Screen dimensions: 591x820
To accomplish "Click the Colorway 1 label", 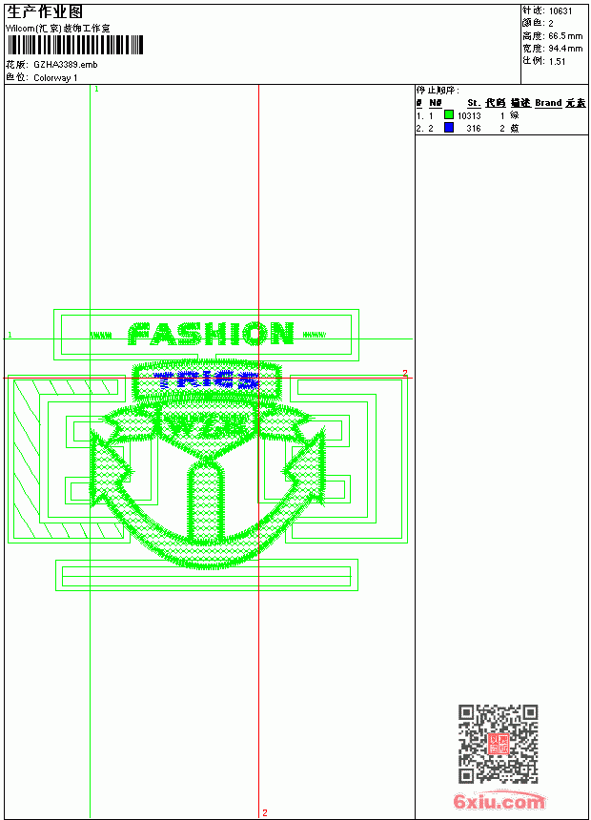I will coord(55,78).
